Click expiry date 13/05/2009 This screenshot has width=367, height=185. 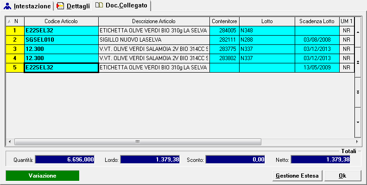[317, 68]
